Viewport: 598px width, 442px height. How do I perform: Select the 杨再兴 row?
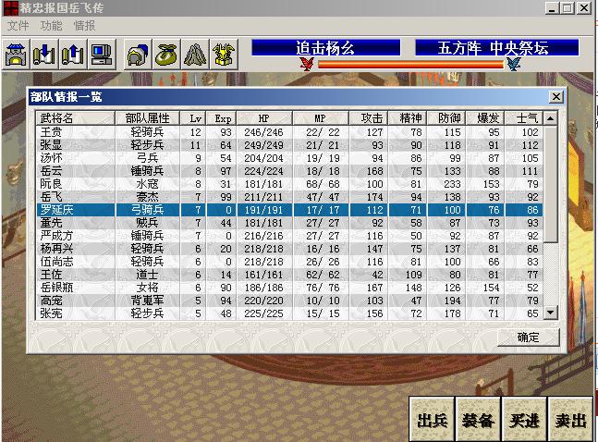point(289,249)
